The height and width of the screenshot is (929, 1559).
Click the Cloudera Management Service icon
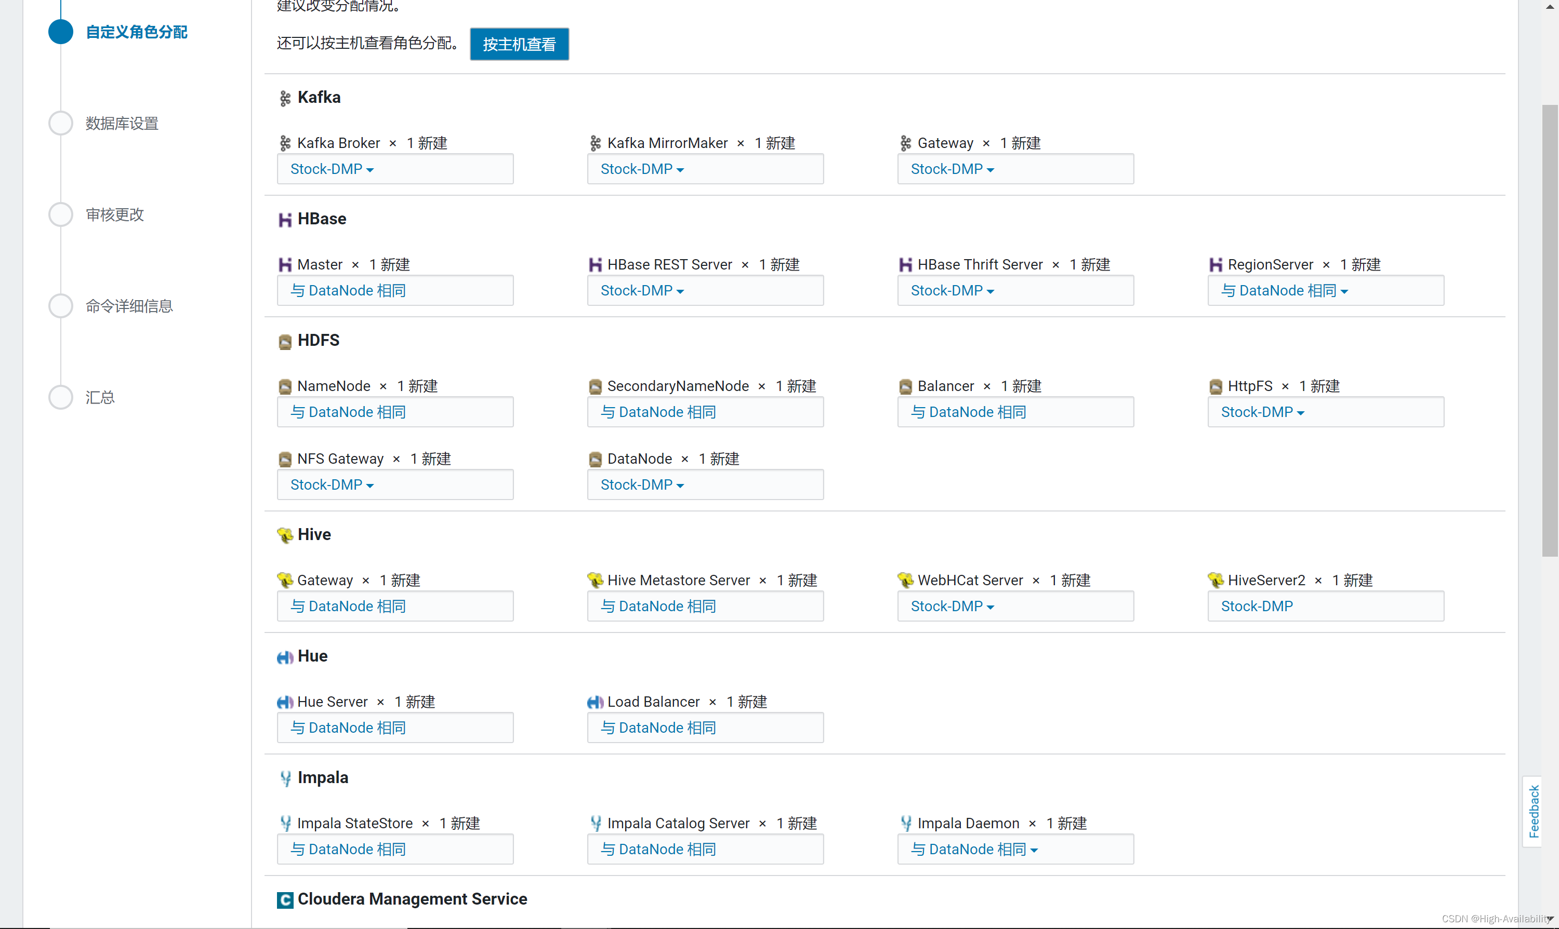point(285,899)
